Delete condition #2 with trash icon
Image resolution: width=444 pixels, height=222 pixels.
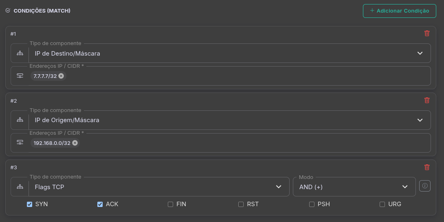click(427, 100)
